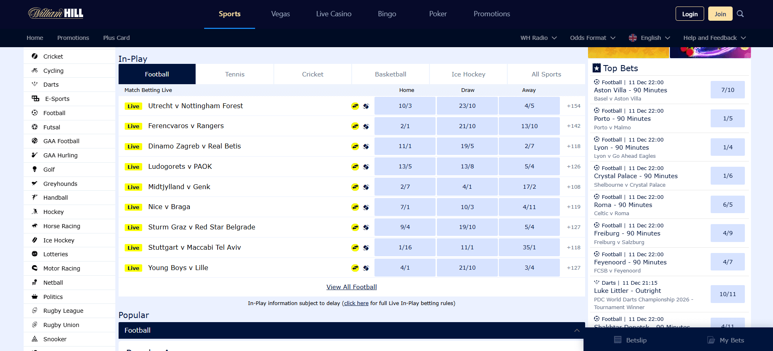Open Midtjylland v Genk match

pyautogui.click(x=179, y=187)
